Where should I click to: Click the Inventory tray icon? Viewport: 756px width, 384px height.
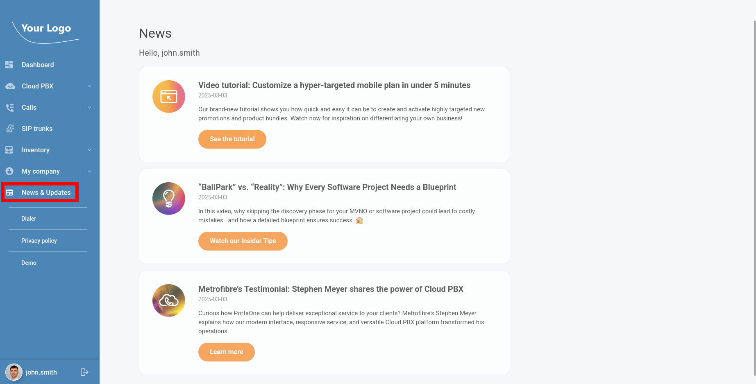(x=9, y=150)
